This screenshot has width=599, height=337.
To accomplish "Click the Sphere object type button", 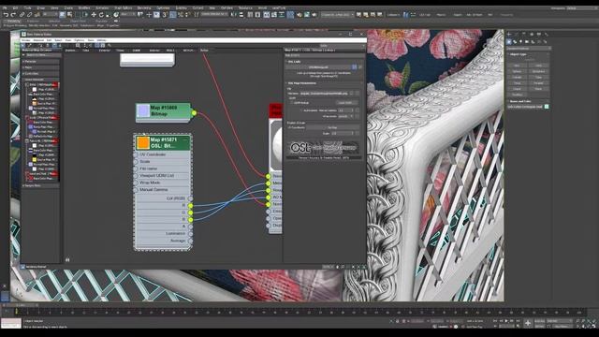I will coord(518,71).
